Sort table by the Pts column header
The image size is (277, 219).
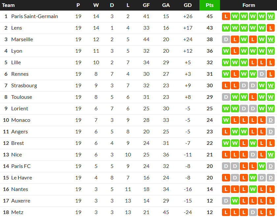[209, 5]
